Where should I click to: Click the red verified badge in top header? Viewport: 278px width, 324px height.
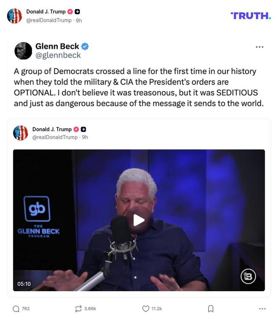point(70,12)
